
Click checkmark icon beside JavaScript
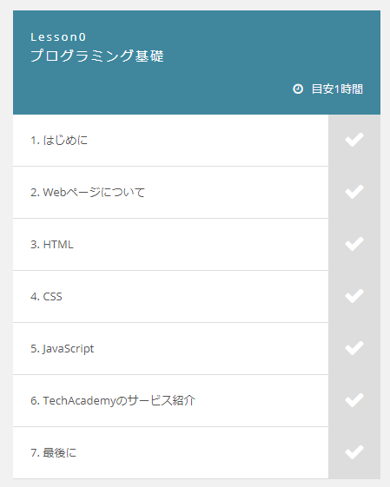354,348
